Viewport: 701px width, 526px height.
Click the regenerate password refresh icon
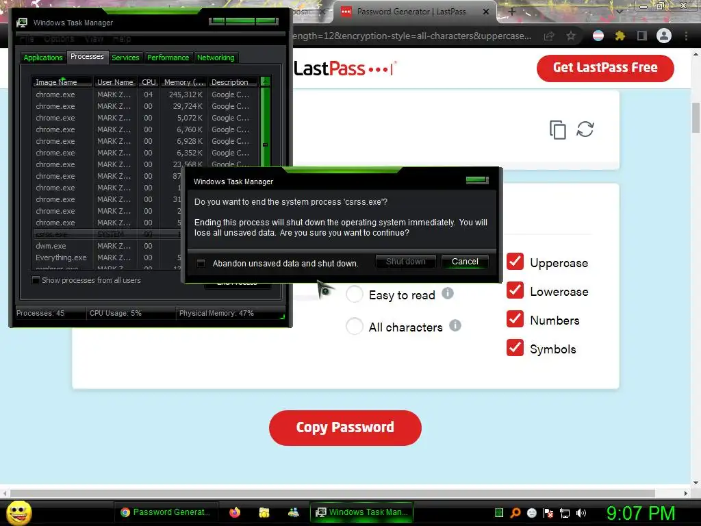click(585, 129)
